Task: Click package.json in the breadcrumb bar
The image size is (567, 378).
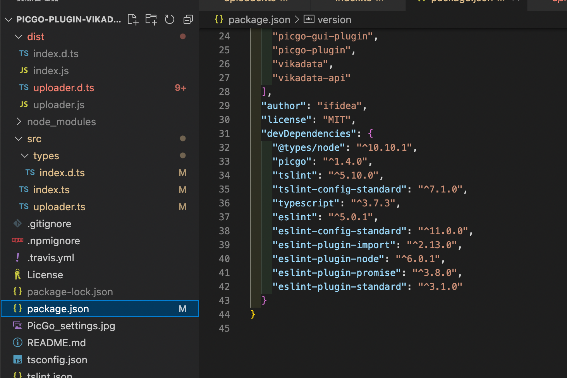Action: [259, 19]
